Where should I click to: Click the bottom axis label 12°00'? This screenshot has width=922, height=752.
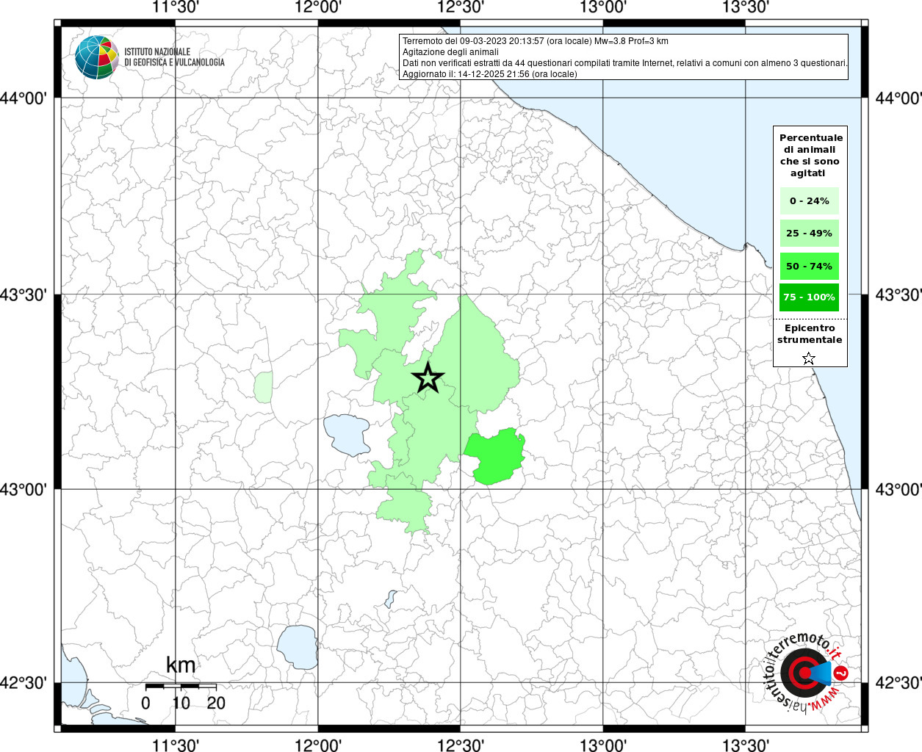click(318, 745)
